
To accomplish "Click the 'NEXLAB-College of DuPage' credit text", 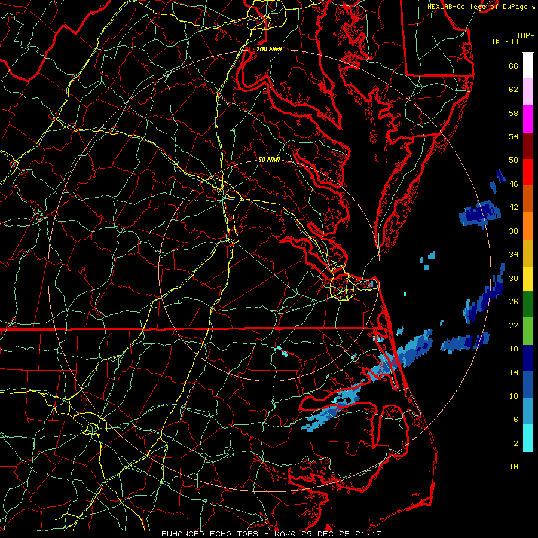I will (x=477, y=7).
